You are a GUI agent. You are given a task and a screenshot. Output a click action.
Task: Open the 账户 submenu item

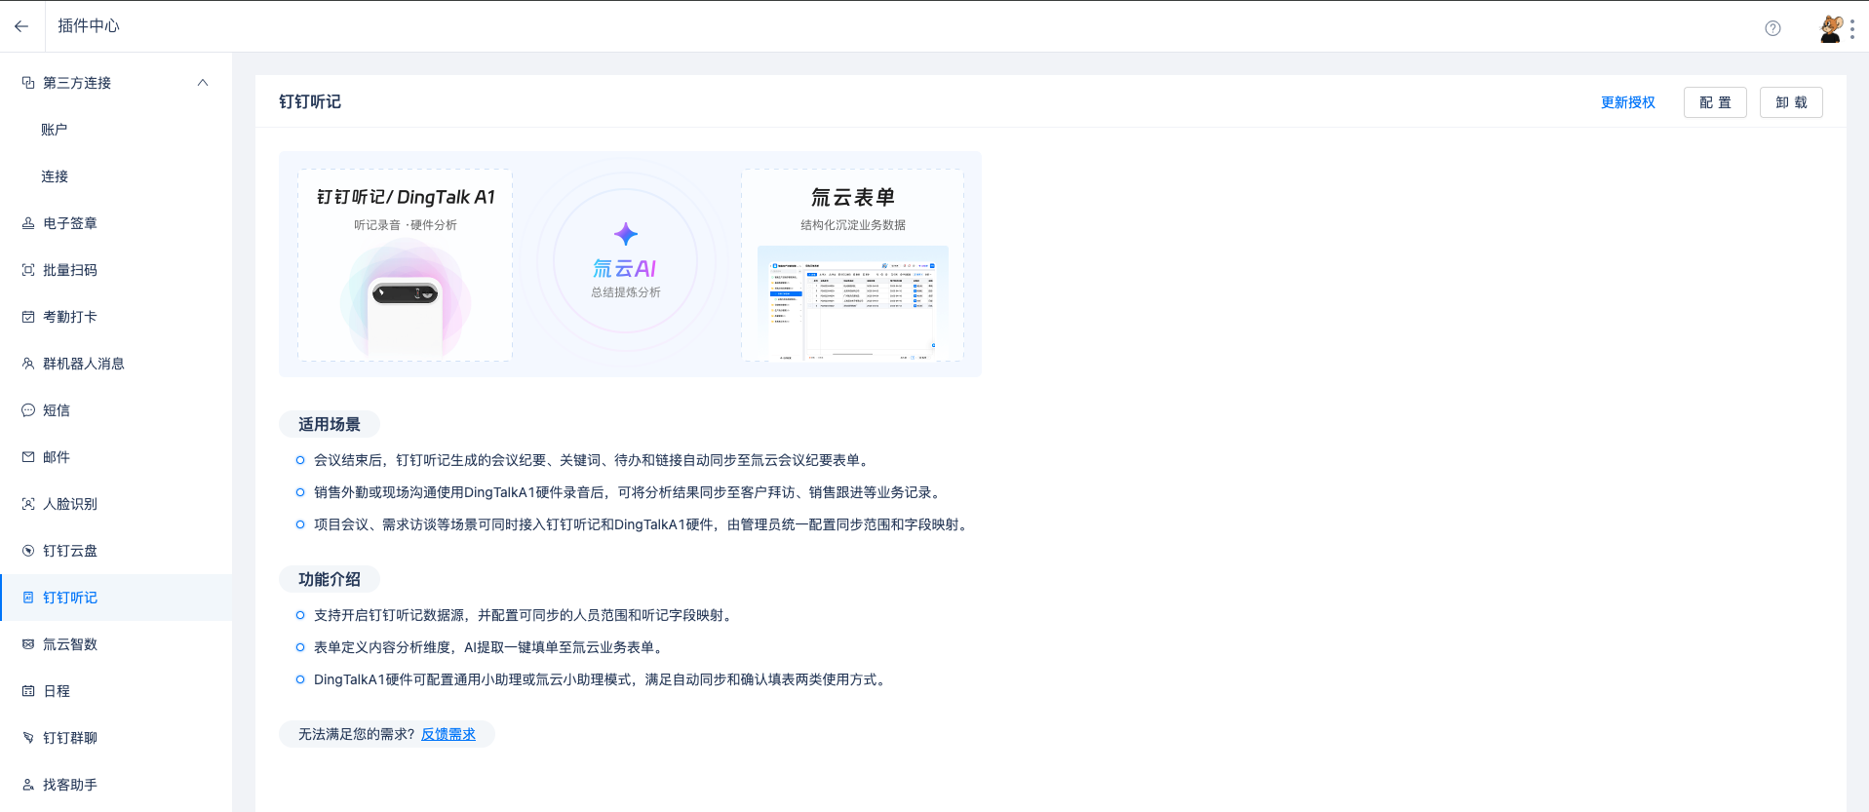pos(116,130)
